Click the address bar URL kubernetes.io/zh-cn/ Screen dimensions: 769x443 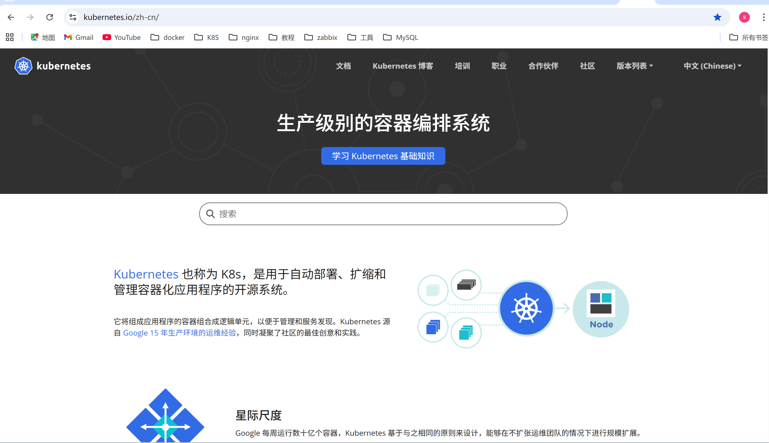click(x=121, y=17)
